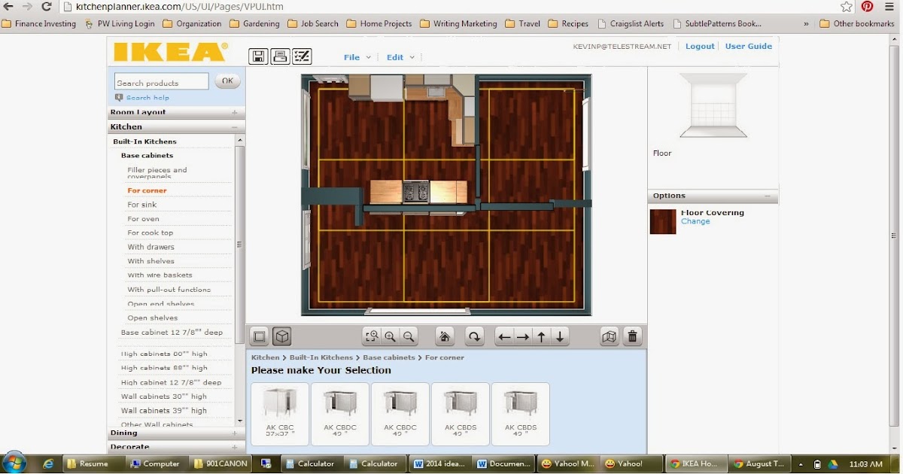903x474 pixels.
Task: Go back with browser back arrow
Action: [x=9, y=7]
